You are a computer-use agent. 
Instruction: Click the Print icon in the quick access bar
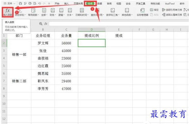click(30, 3)
